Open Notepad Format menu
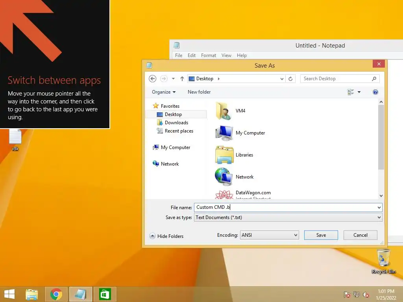Screen dimensions: 403x302 click(x=209, y=55)
